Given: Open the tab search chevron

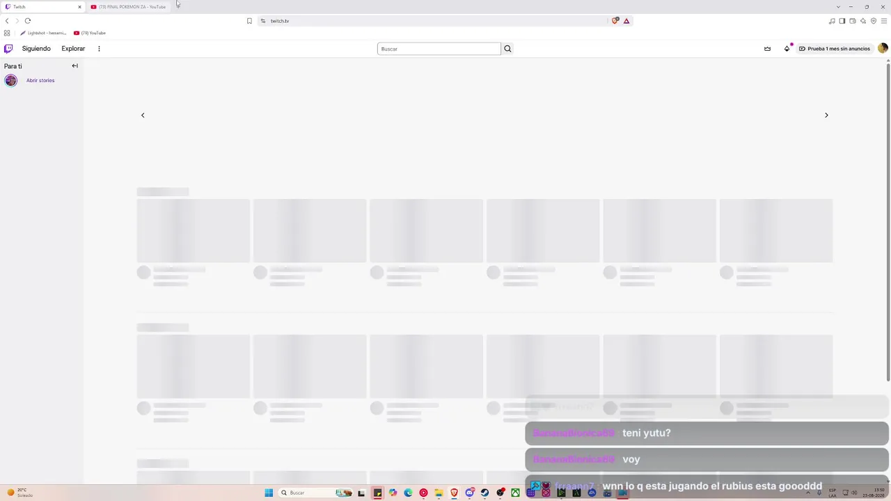Looking at the screenshot, I should [x=838, y=7].
